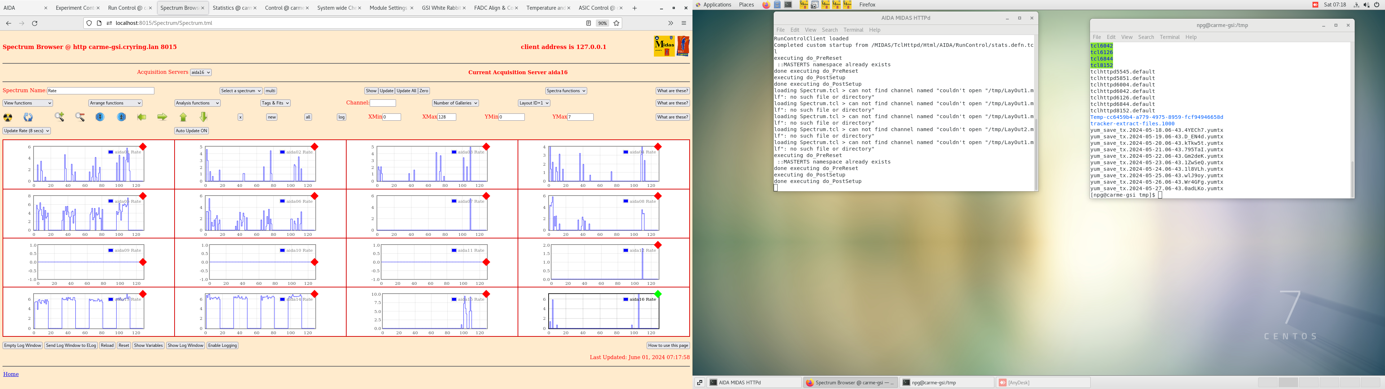
Task: Zoom out using the magnifier-minus icon
Action: pos(80,117)
